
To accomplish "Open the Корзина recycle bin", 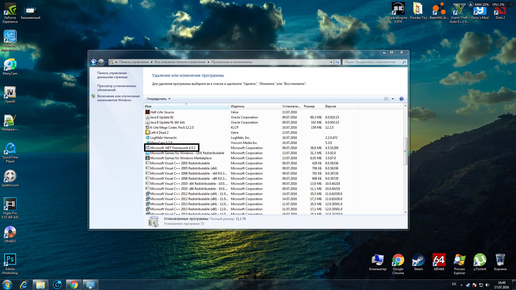I will click(x=500, y=262).
